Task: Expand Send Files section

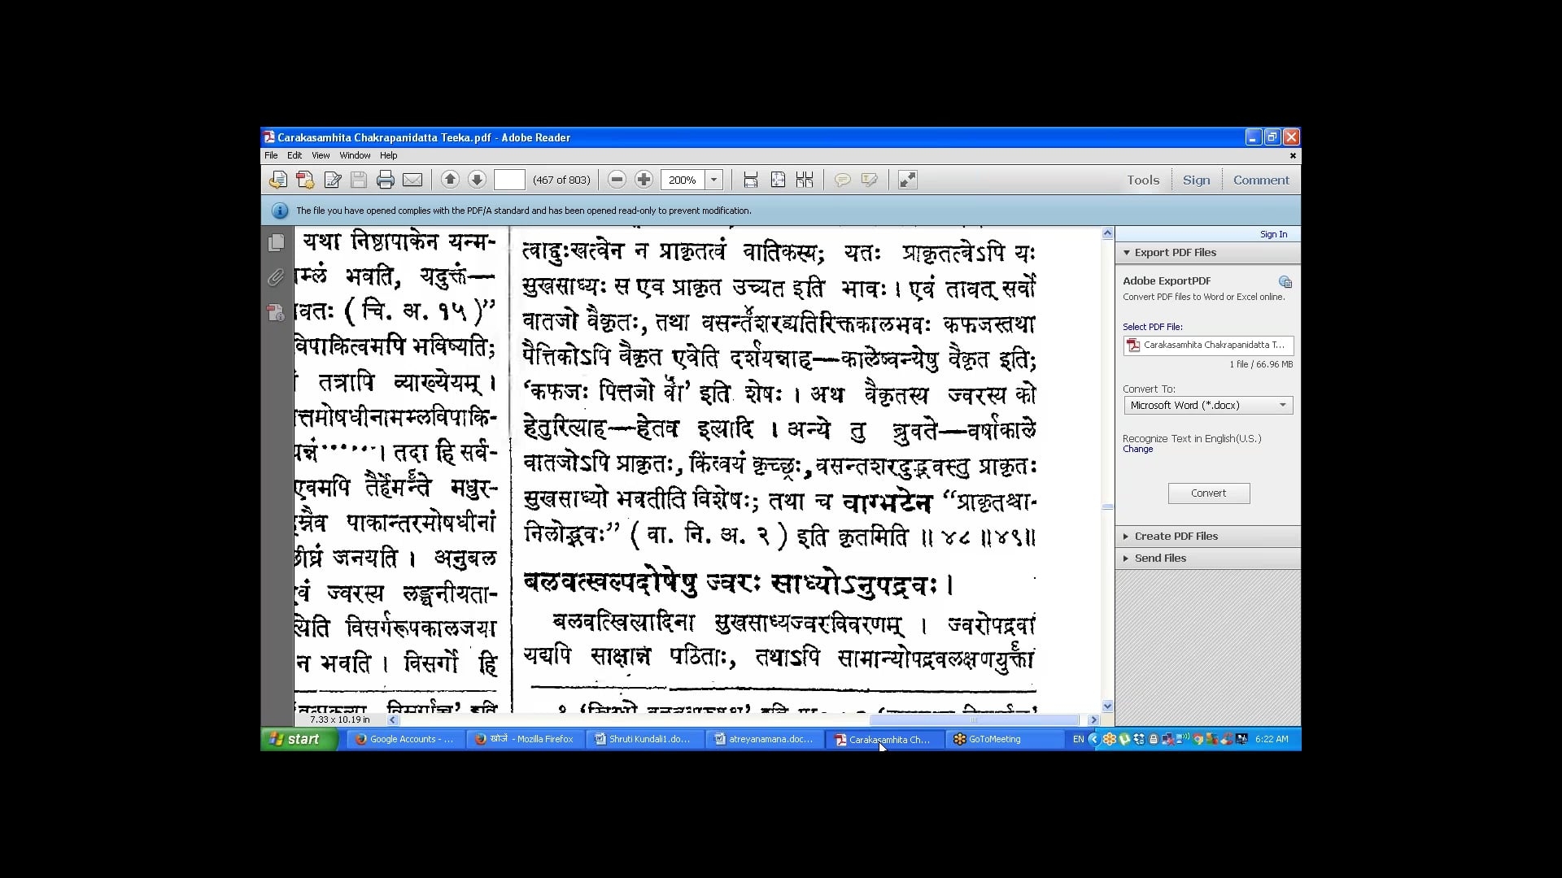Action: point(1160,559)
